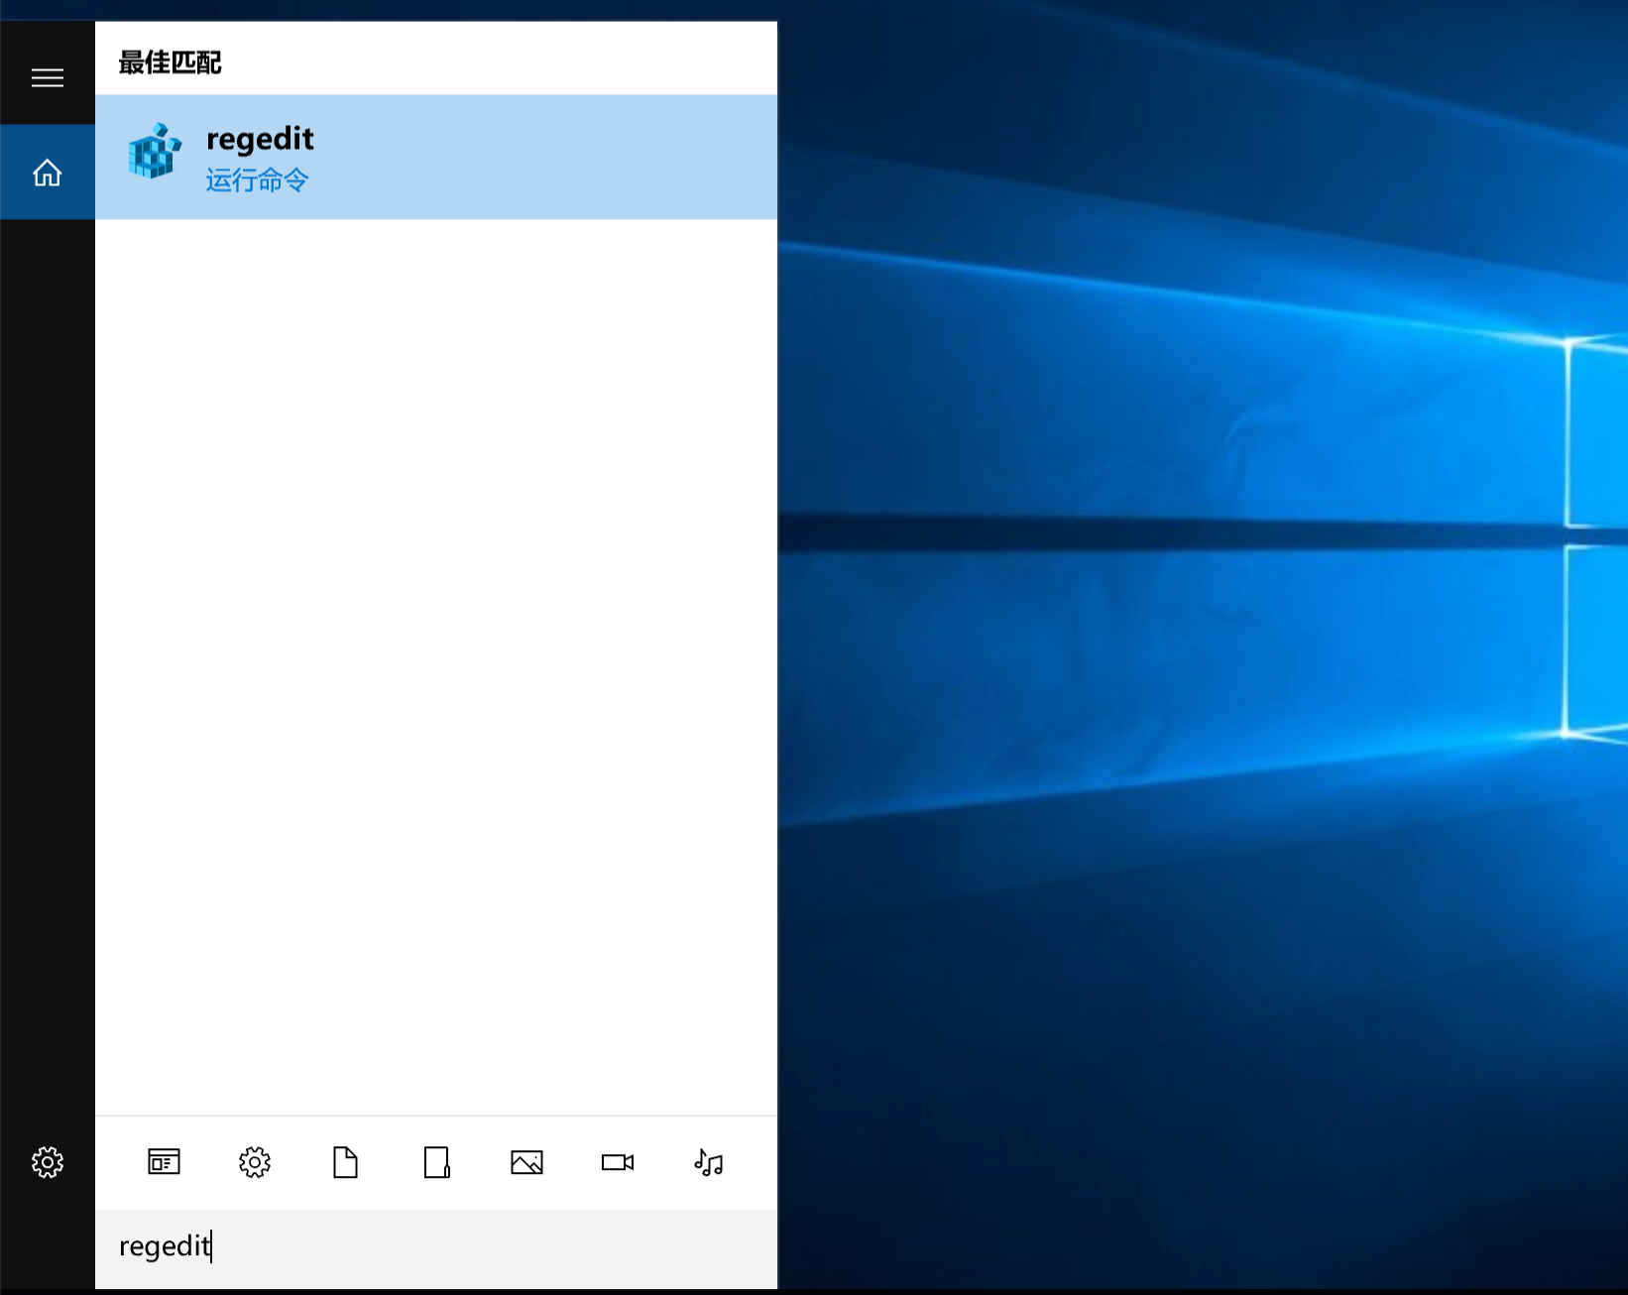Click the 最佳匹配 section header
1628x1295 pixels.
click(170, 62)
